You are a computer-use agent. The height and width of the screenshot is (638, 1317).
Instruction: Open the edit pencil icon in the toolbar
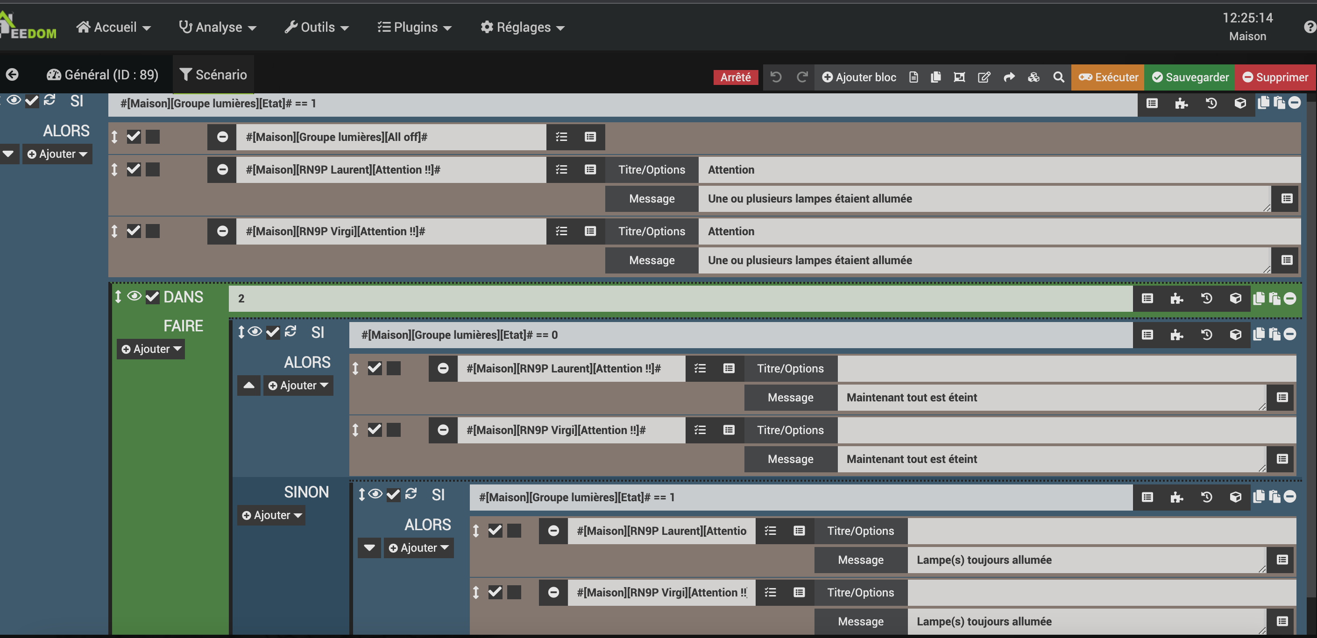point(984,77)
